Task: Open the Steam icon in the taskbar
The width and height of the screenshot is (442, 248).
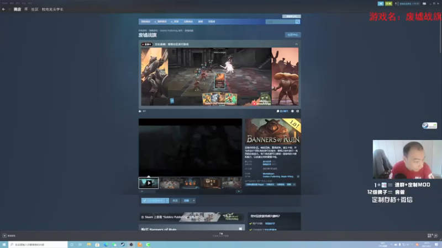Action: 123,245
